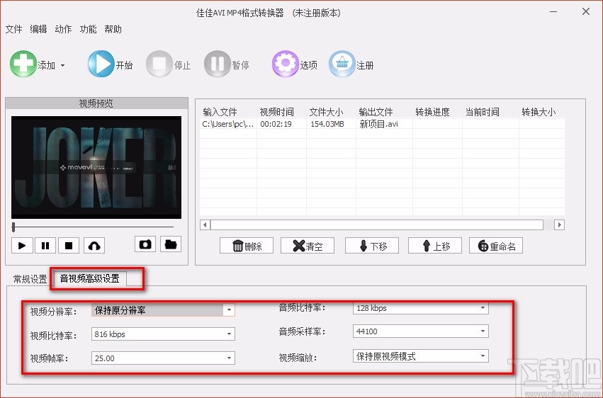Click the JOKER video preview thumbnail

pyautogui.click(x=96, y=168)
